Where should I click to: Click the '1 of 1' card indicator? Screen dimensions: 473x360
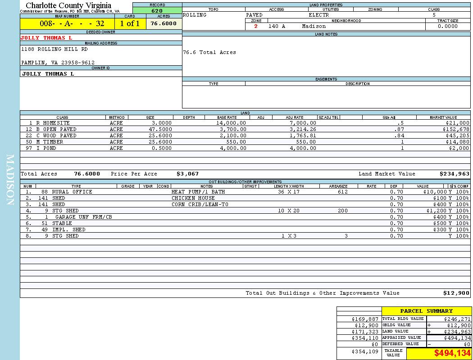click(130, 24)
